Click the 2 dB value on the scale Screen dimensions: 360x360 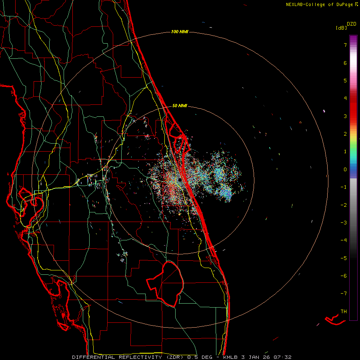[345, 134]
